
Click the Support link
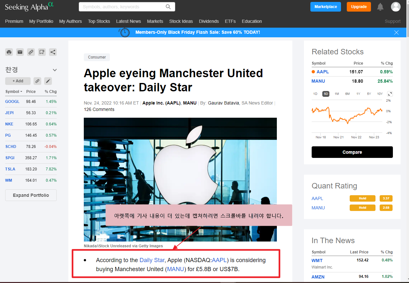point(393,21)
